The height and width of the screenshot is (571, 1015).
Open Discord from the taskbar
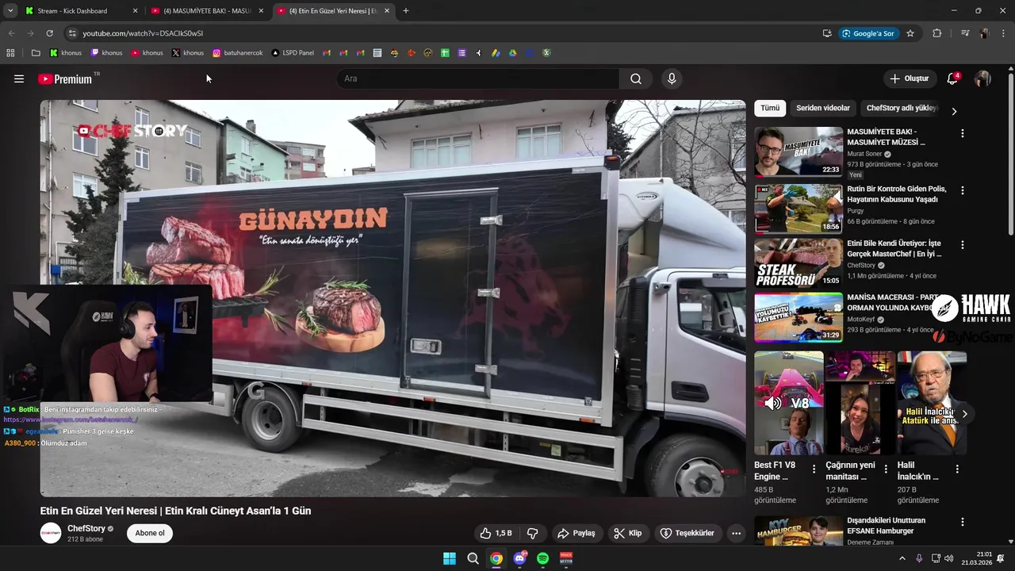519,558
